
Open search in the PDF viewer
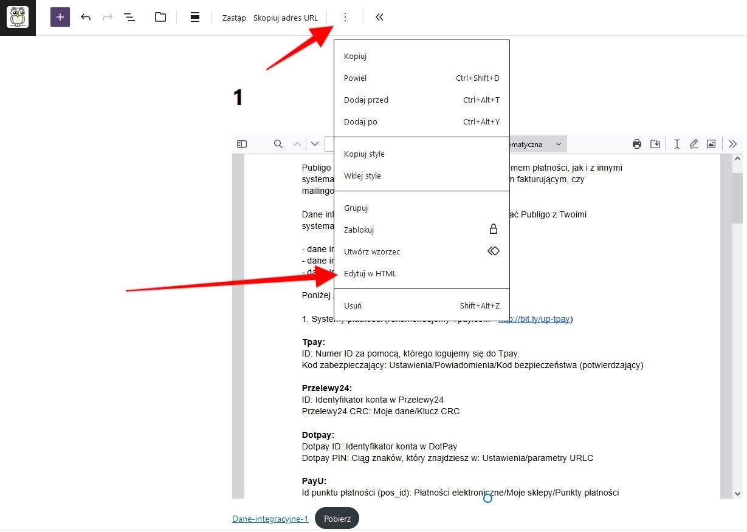click(x=278, y=144)
